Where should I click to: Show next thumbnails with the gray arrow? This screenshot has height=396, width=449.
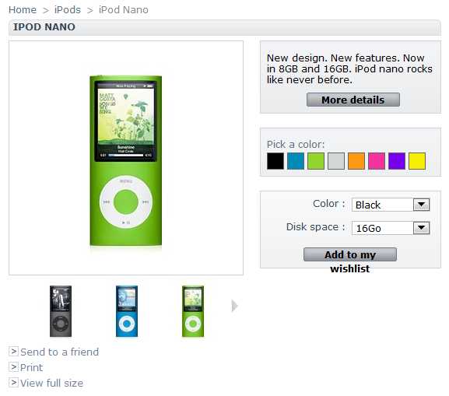234,306
